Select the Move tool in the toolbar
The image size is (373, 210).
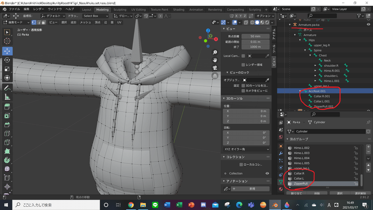click(x=7, y=50)
